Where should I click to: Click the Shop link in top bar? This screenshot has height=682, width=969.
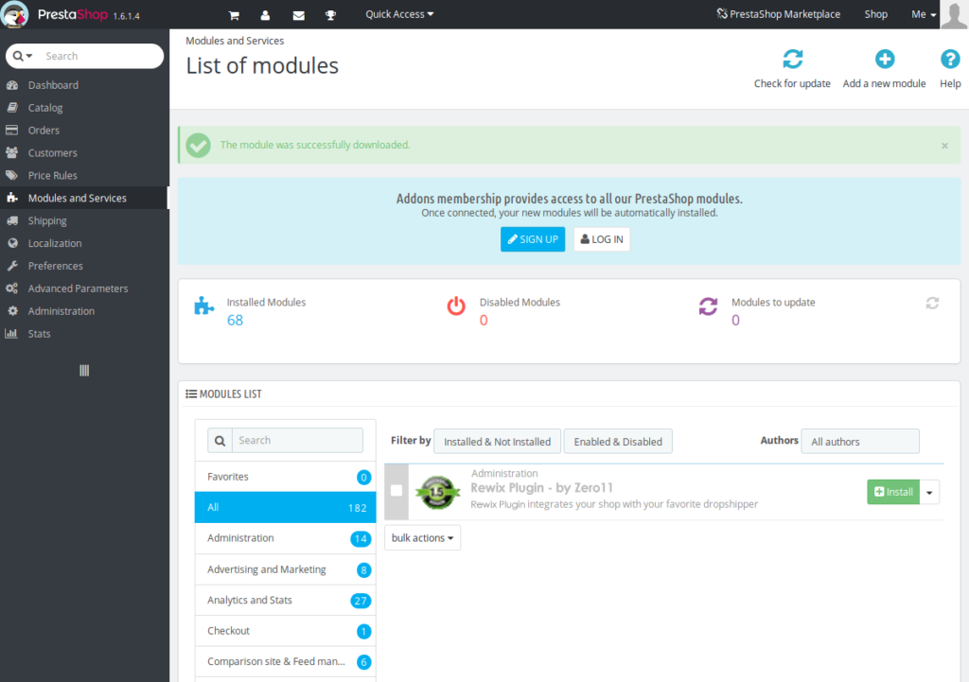[875, 14]
